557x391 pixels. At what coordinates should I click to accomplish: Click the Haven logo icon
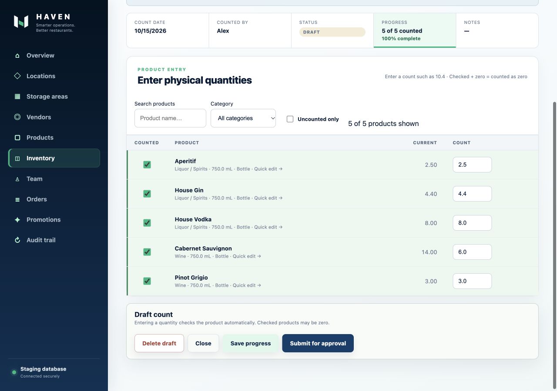(x=21, y=22)
